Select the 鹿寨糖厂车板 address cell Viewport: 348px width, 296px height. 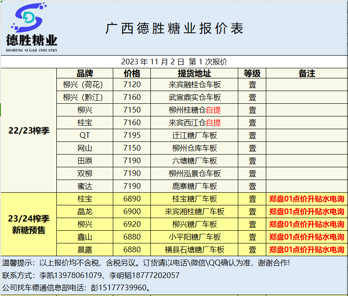coord(195,186)
